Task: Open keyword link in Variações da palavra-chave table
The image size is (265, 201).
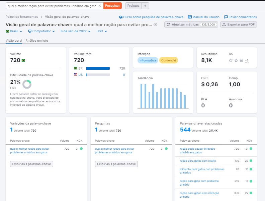Action: (30, 150)
